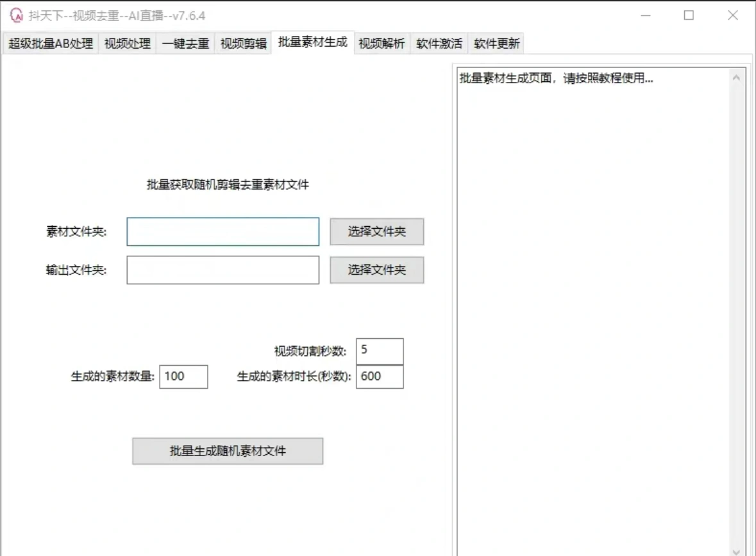
Task: Click the app logo icon in title bar
Action: click(x=16, y=15)
